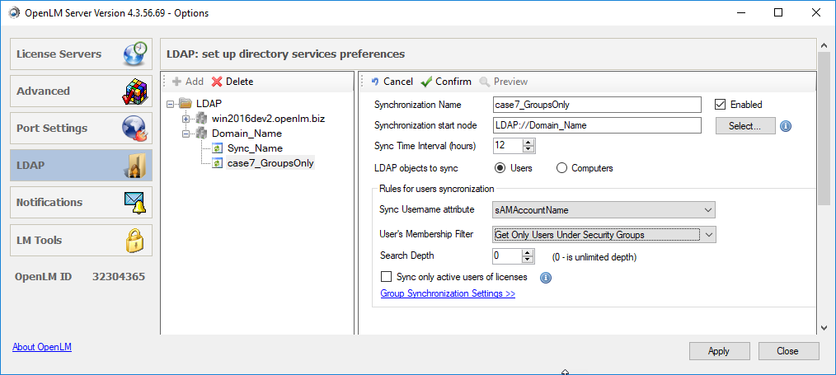Screen dimensions: 836x375
Task: Open the LDAP settings tab
Action: click(81, 165)
